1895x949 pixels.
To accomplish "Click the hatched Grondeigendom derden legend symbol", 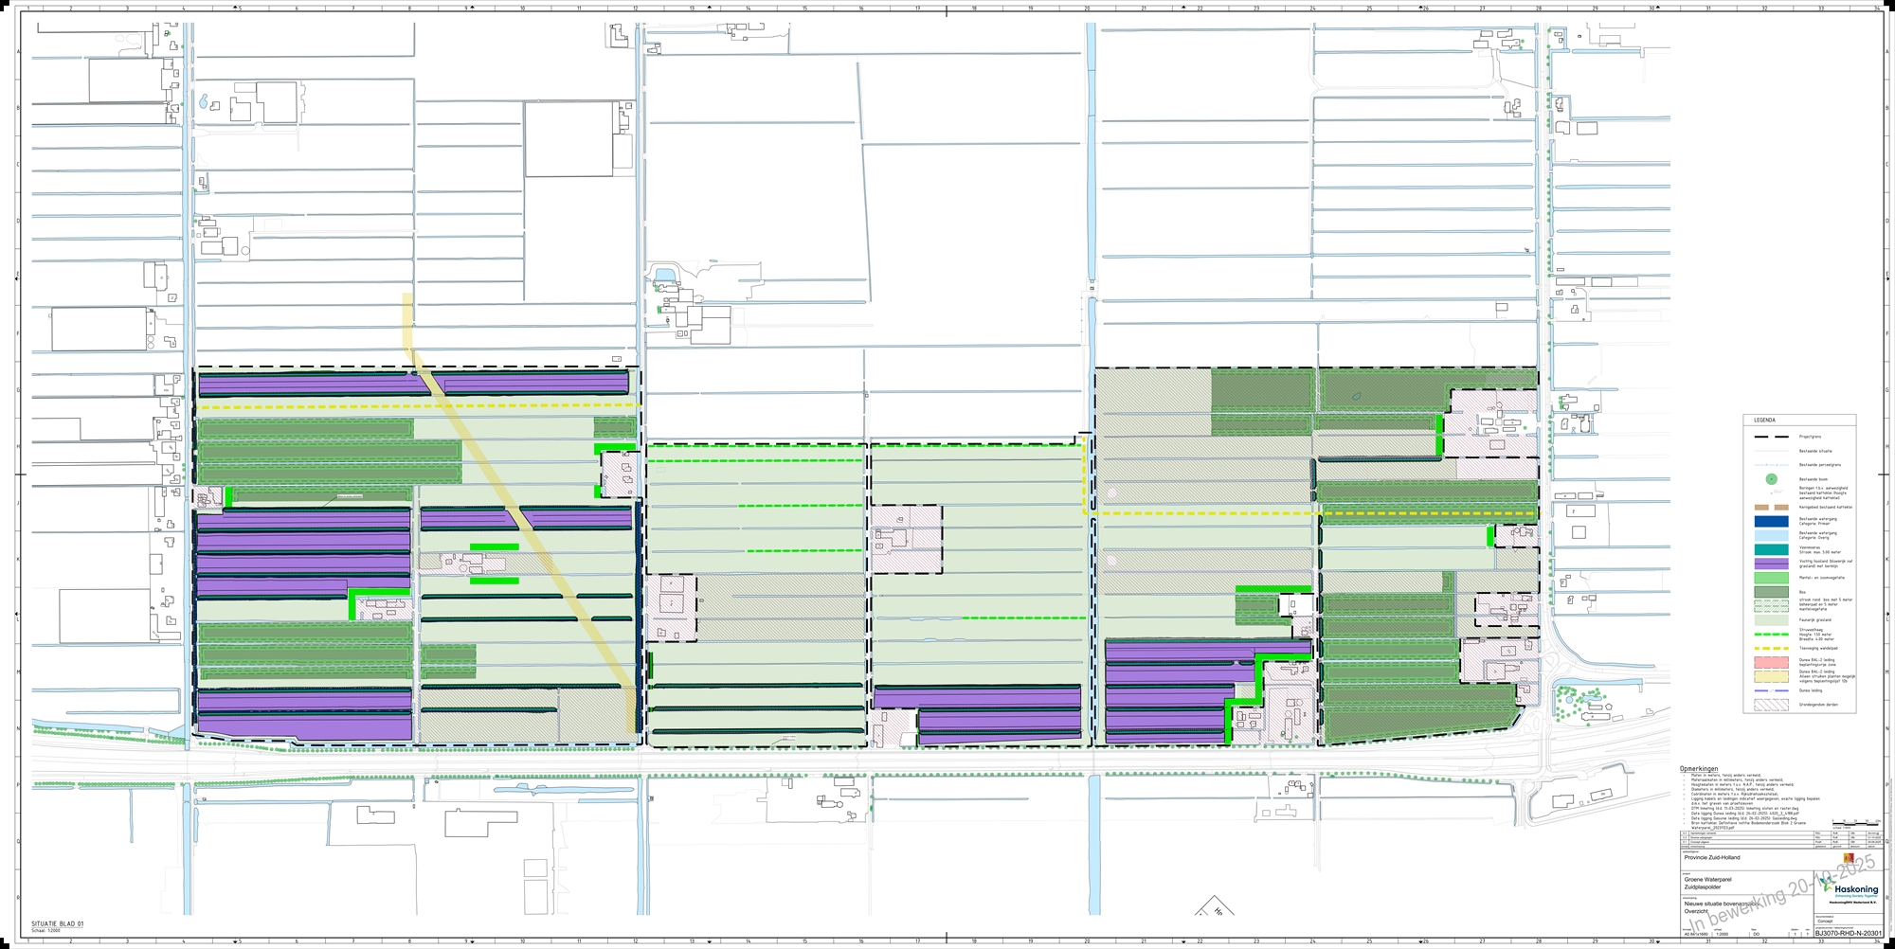I will (1771, 705).
